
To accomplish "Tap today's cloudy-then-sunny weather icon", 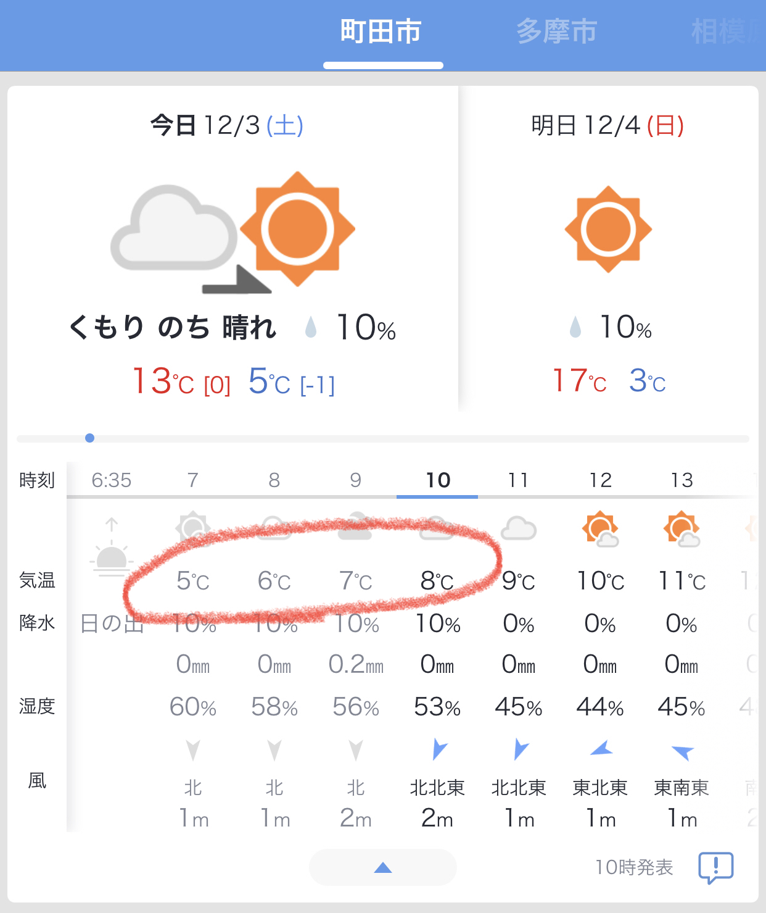I will [233, 232].
